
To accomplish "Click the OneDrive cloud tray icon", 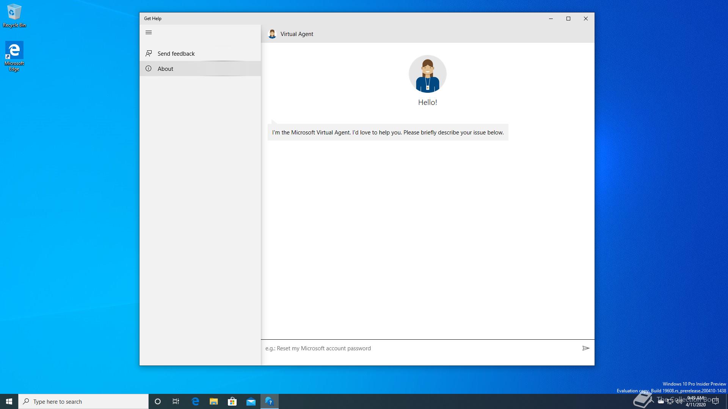I will coord(661,402).
